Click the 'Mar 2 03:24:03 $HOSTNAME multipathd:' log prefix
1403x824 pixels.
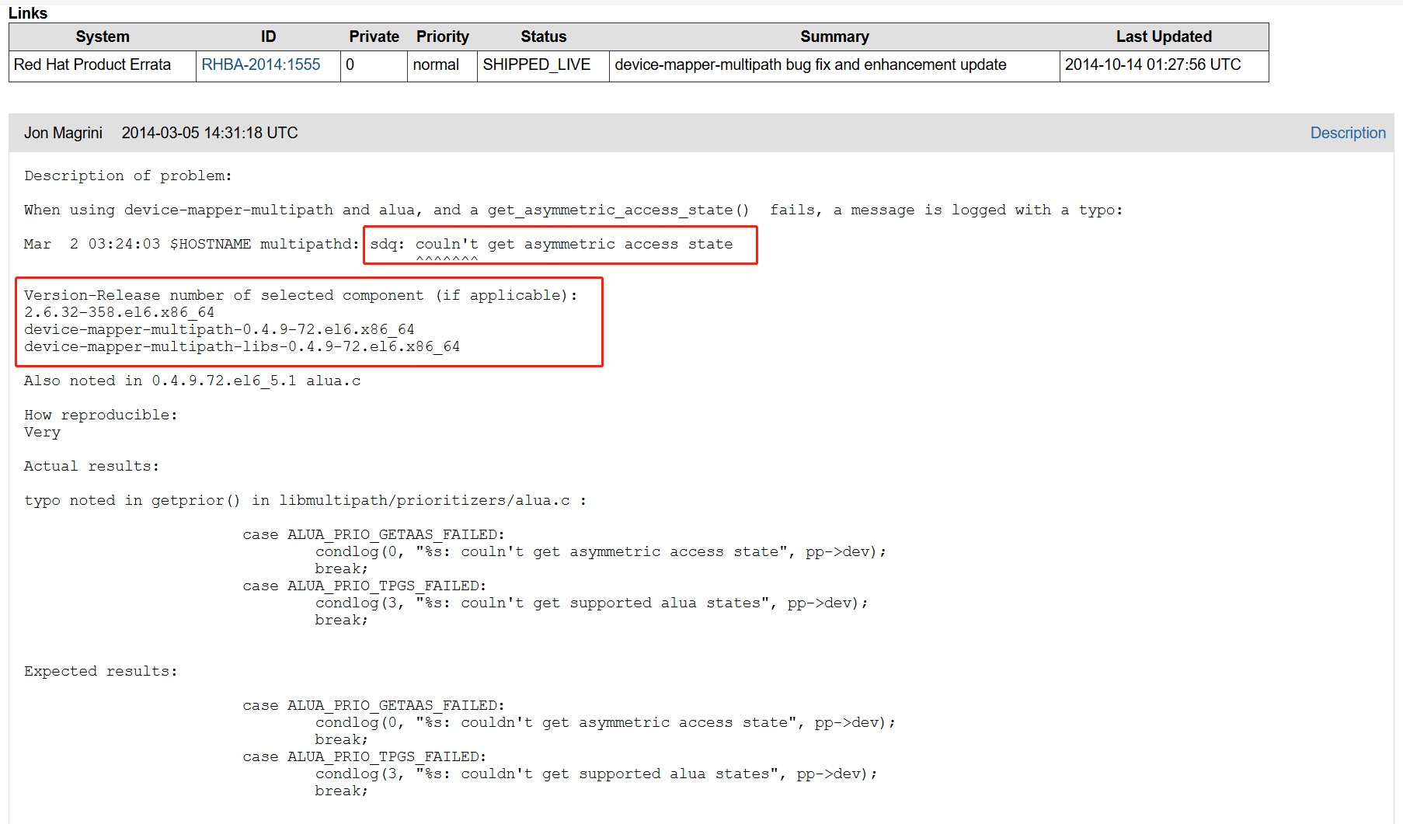(192, 245)
